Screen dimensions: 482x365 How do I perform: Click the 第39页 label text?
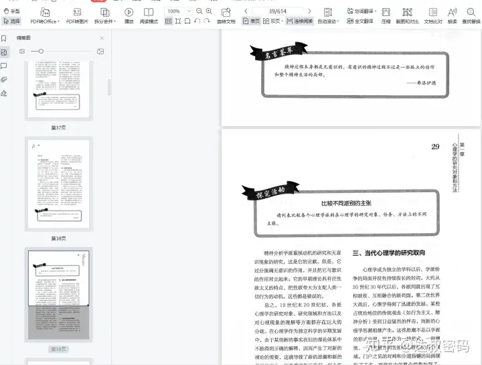[x=58, y=350]
